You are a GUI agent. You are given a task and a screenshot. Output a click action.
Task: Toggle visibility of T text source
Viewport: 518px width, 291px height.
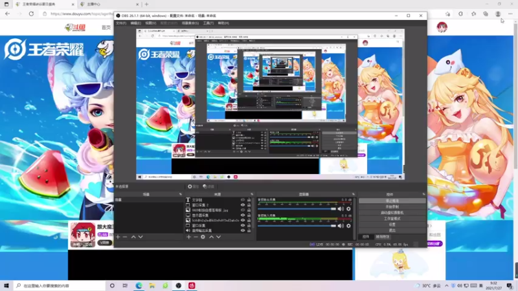[x=243, y=200]
